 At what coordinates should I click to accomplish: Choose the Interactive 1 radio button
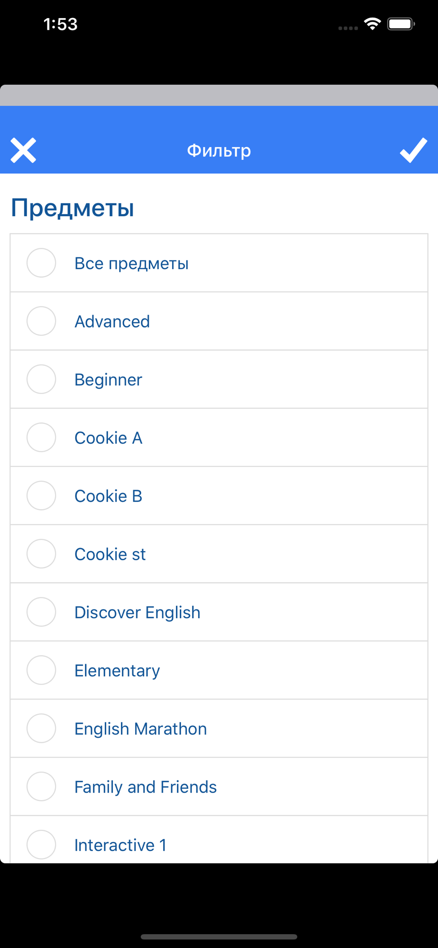point(41,845)
